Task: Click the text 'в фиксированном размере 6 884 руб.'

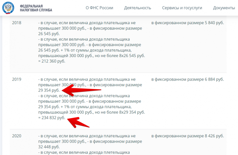Action: (x=187, y=79)
